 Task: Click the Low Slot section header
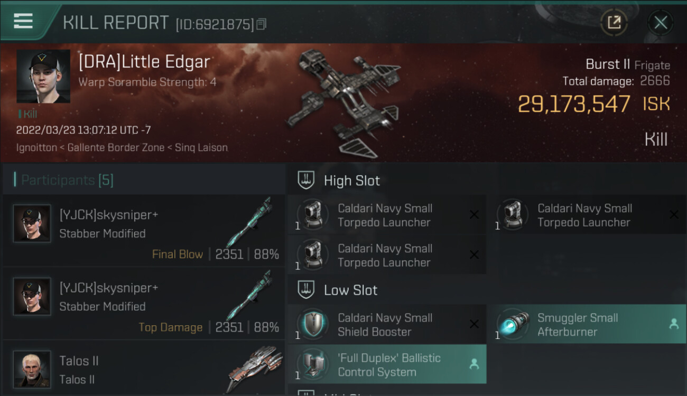[x=350, y=290]
